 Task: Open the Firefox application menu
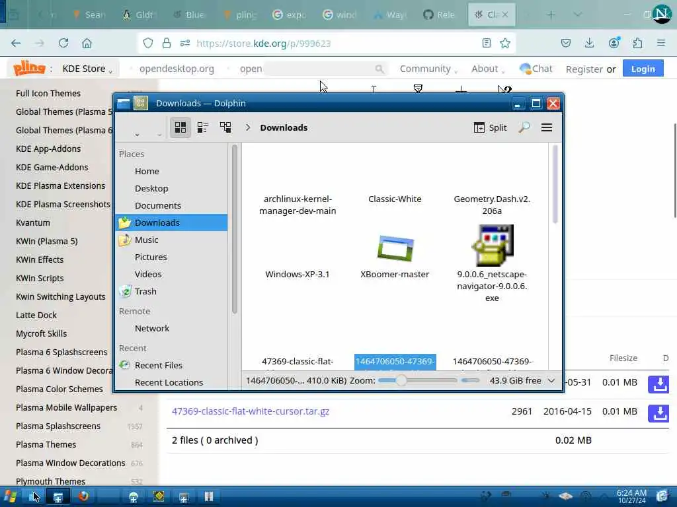(x=661, y=43)
